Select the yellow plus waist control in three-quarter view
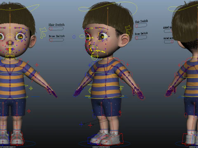198x148 pixels. pyautogui.click(x=121, y=88)
